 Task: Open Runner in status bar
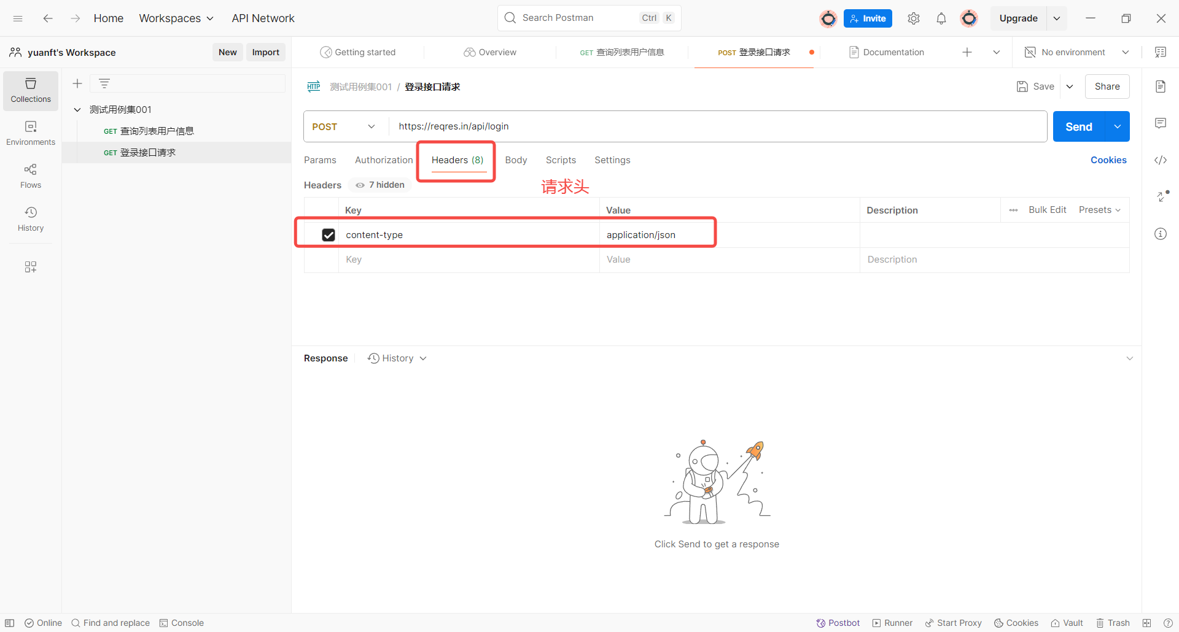tap(892, 623)
